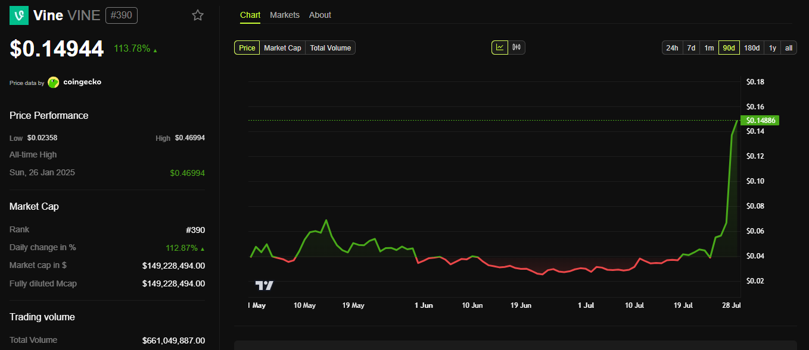Image resolution: width=809 pixels, height=350 pixels.
Task: Open the Chart tab
Action: coord(250,15)
